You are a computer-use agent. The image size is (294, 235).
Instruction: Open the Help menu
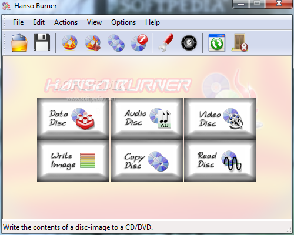(x=152, y=22)
